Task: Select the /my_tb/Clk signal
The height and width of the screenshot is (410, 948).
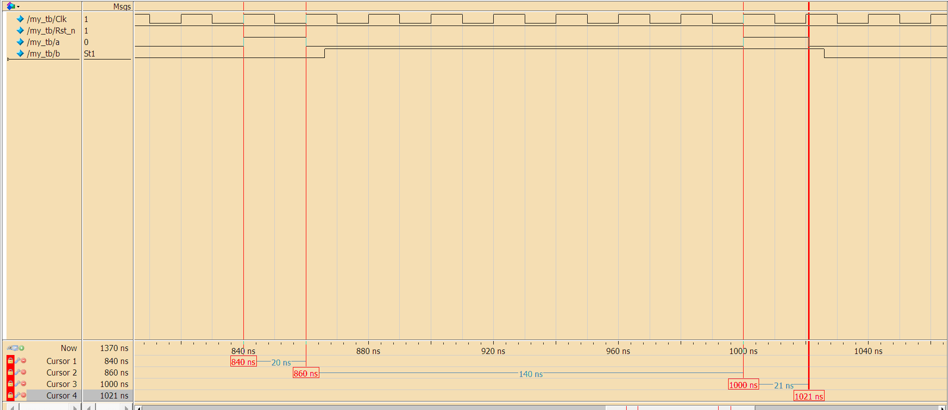Action: click(x=46, y=19)
